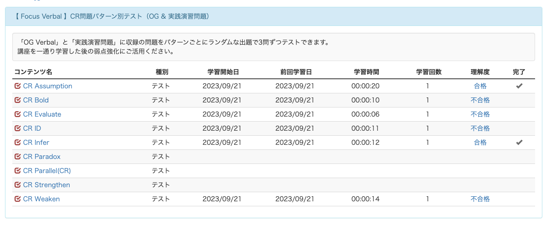View the 合格 result for CR Infer
The height and width of the screenshot is (225, 546).
tap(480, 143)
